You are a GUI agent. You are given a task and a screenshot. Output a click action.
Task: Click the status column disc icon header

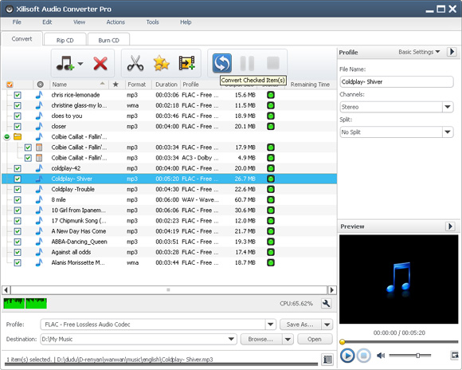[41, 85]
